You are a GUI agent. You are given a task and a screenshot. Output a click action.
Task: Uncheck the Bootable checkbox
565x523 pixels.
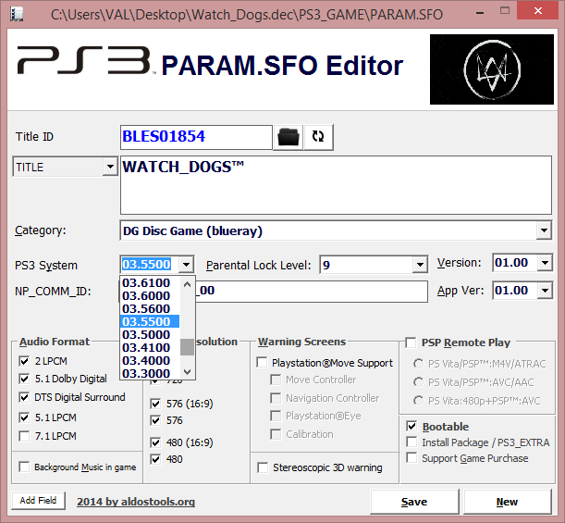pos(411,427)
